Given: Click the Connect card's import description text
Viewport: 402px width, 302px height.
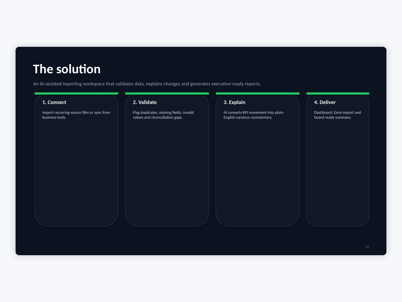Looking at the screenshot, I should [x=76, y=115].
